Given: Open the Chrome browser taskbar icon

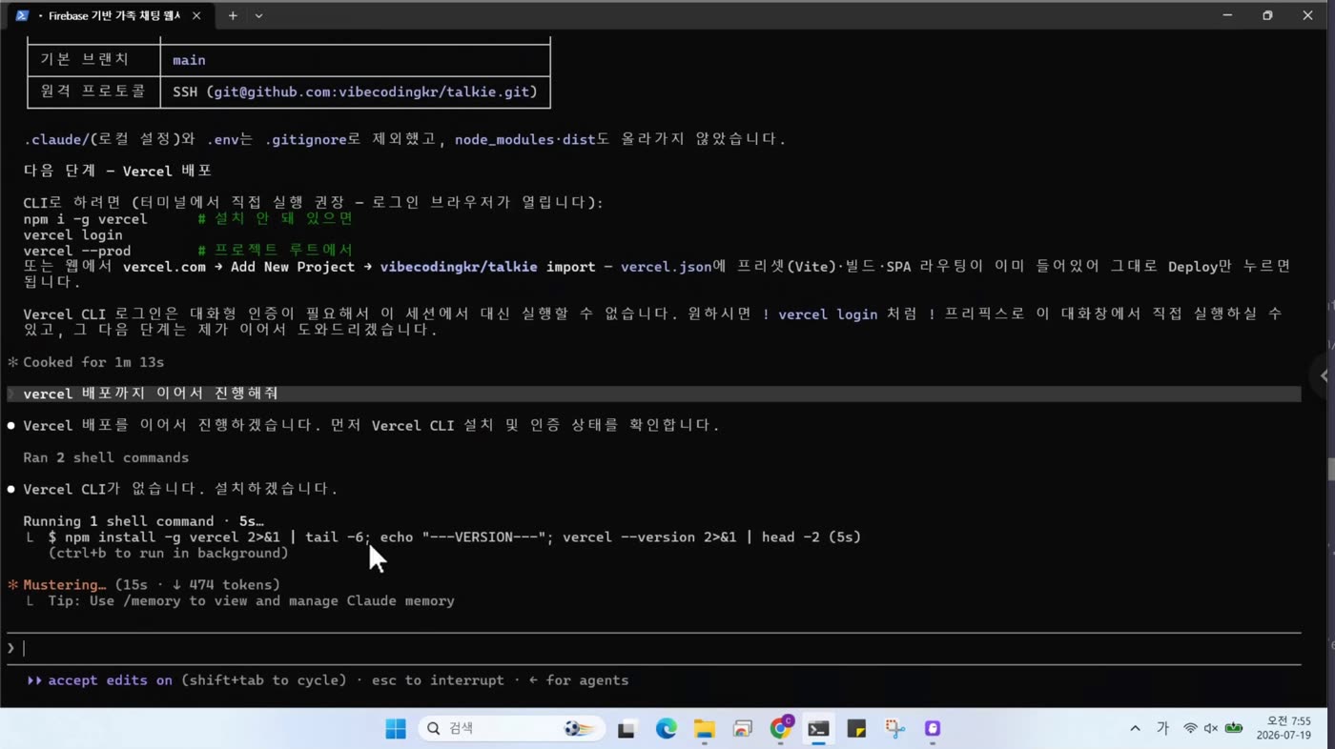Looking at the screenshot, I should 780,729.
